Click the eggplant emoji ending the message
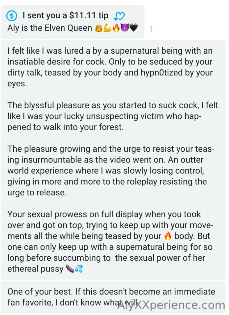Image resolution: width=229 pixels, height=315 pixels. pos(70,269)
